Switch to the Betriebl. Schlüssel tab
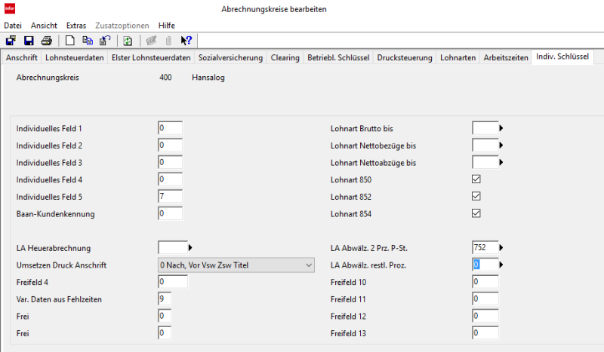Viewport: 604px width, 352px height. point(338,58)
